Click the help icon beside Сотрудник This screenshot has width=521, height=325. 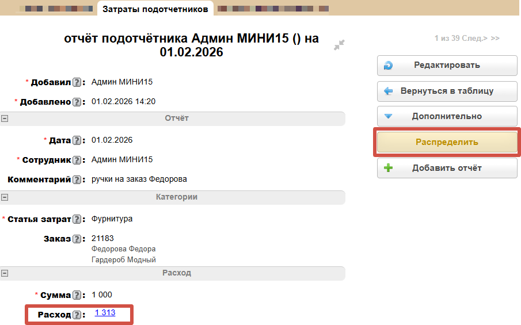(77, 160)
